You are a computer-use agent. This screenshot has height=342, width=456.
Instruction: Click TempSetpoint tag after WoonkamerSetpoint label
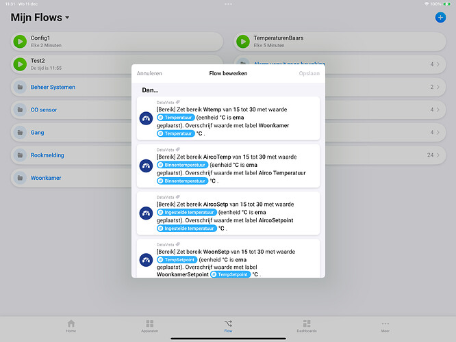[x=230, y=274]
